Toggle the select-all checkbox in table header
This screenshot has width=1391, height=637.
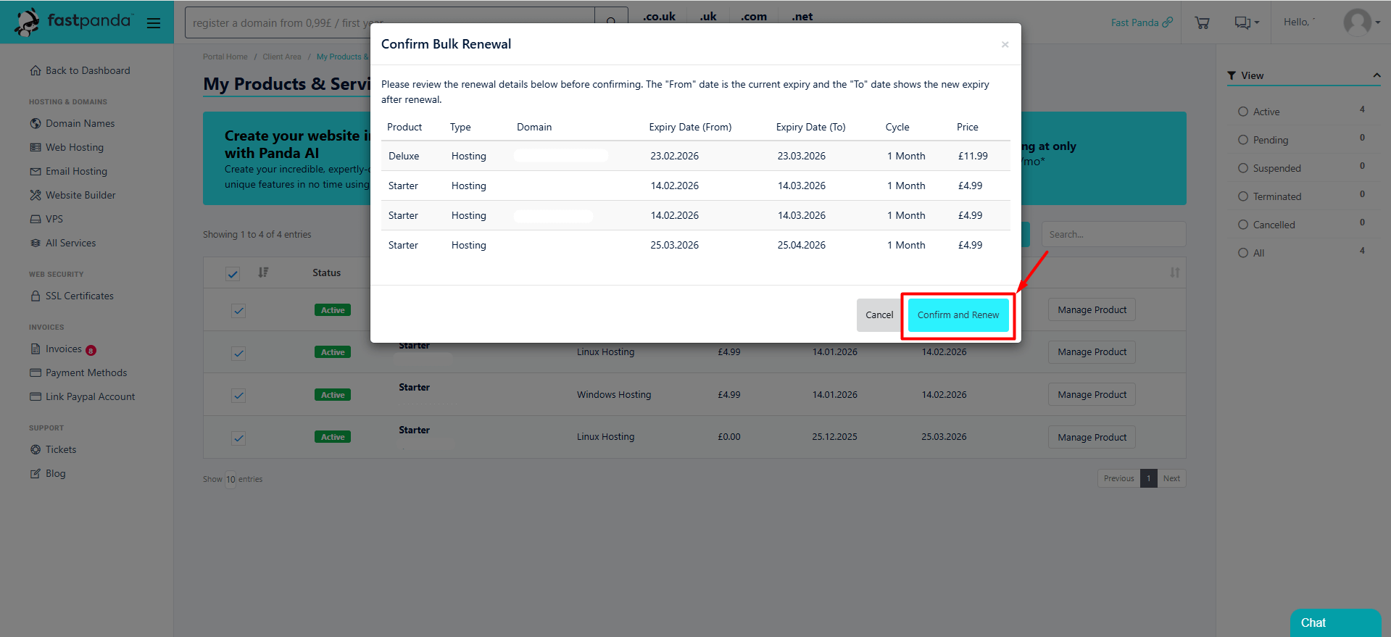[x=233, y=273]
